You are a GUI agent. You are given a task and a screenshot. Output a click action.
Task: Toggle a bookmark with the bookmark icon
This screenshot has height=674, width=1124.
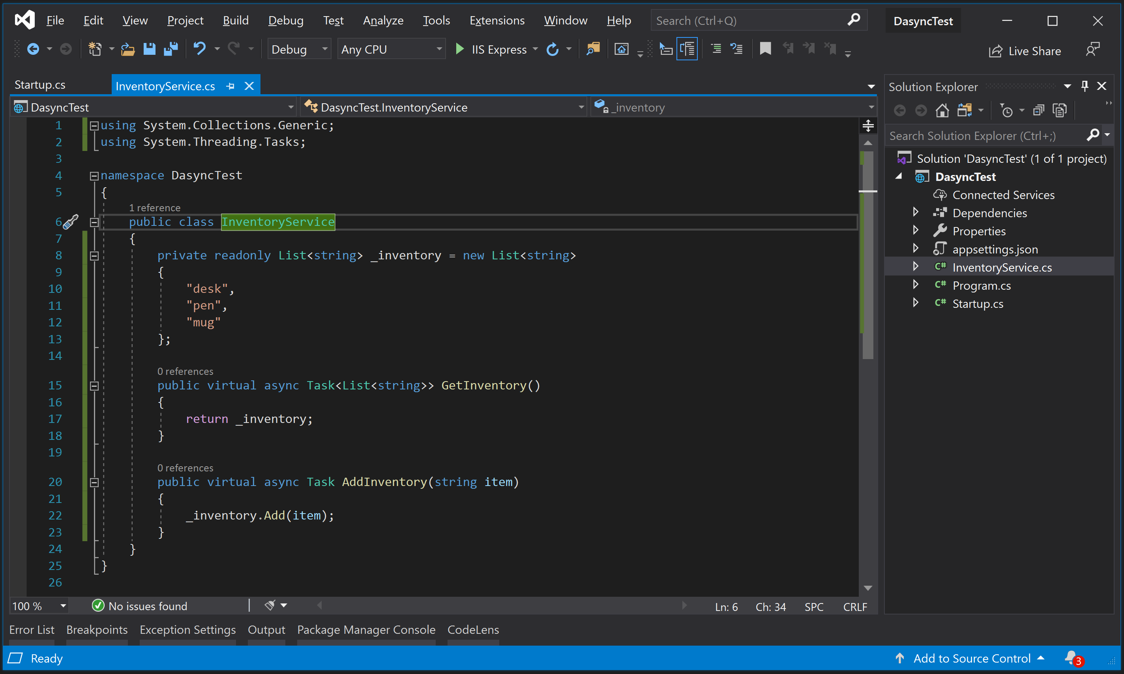[x=765, y=48]
